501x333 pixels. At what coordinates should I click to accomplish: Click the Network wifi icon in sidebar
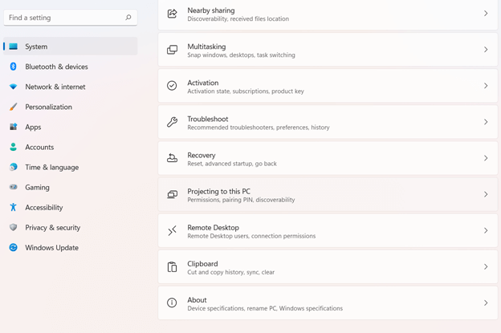click(13, 87)
